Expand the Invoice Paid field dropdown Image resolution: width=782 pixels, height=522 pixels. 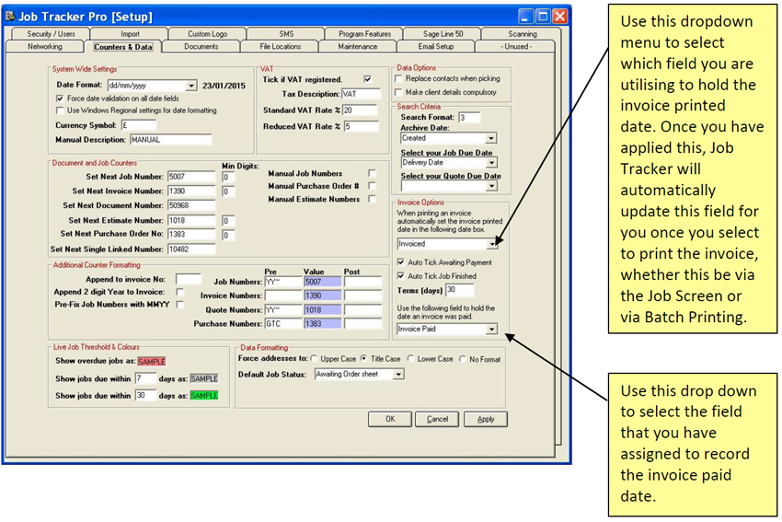[x=491, y=330]
